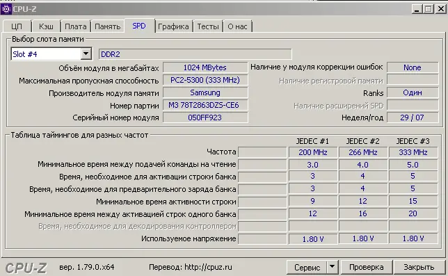Viewport: 448px width, 276px height.
Task: Open the Кэш tab
Action: (x=46, y=26)
